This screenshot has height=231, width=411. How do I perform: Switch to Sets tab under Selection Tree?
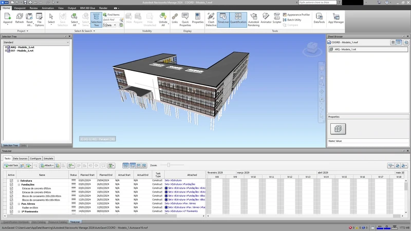point(24,145)
